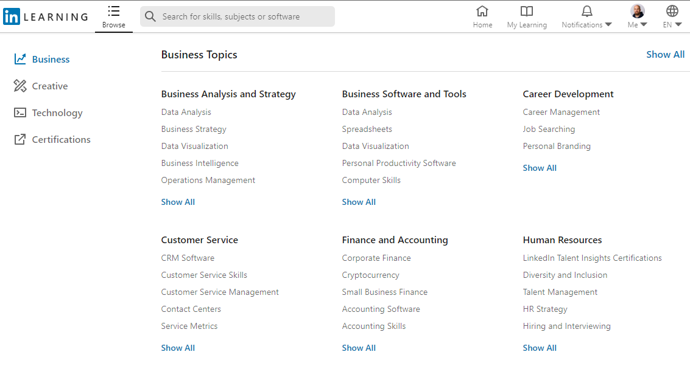Open the Cryptocurrency topic link
690x366 pixels.
coord(370,275)
